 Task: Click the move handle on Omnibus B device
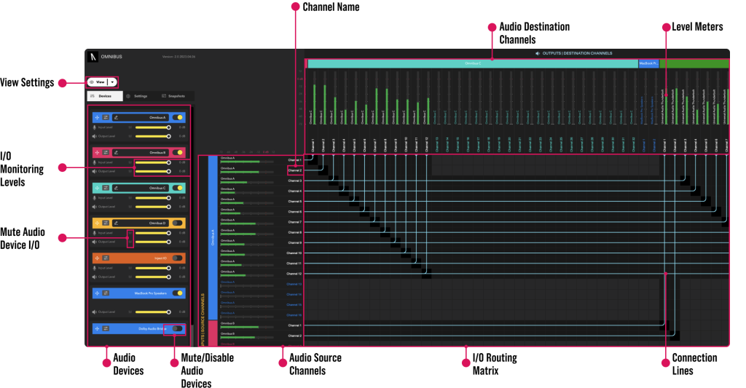[x=97, y=153]
